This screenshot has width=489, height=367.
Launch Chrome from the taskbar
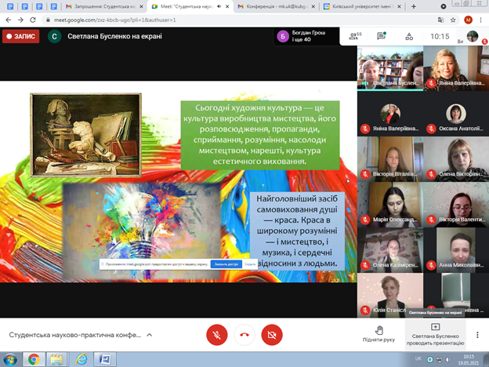point(34,359)
